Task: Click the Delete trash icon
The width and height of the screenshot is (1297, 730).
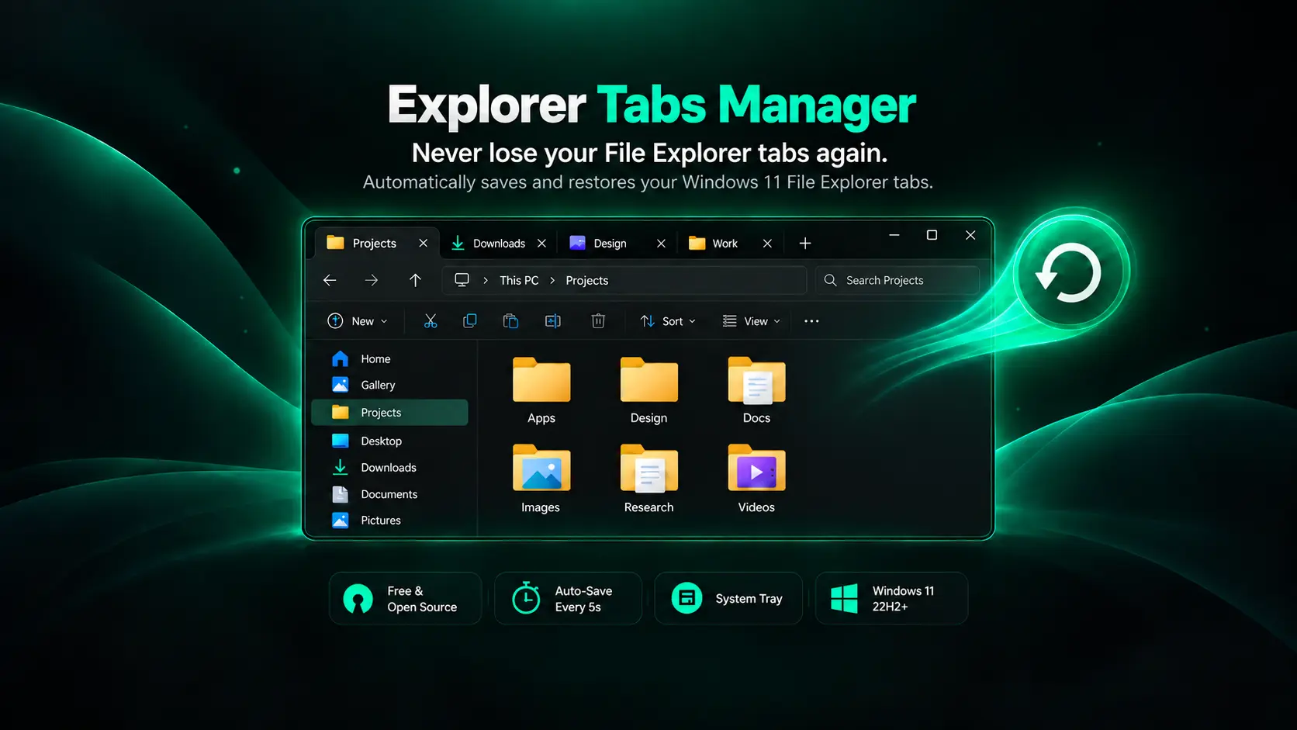Action: 598,321
